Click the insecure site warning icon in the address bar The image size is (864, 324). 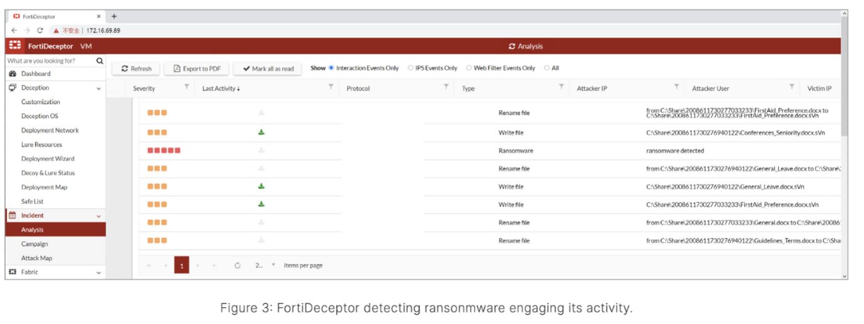point(56,30)
